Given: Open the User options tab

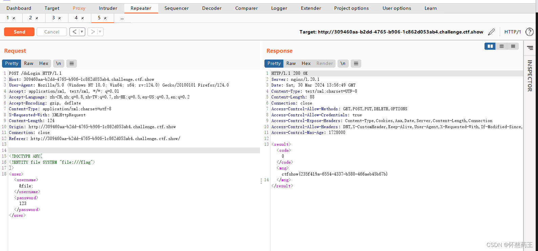Looking at the screenshot, I should (x=397, y=8).
